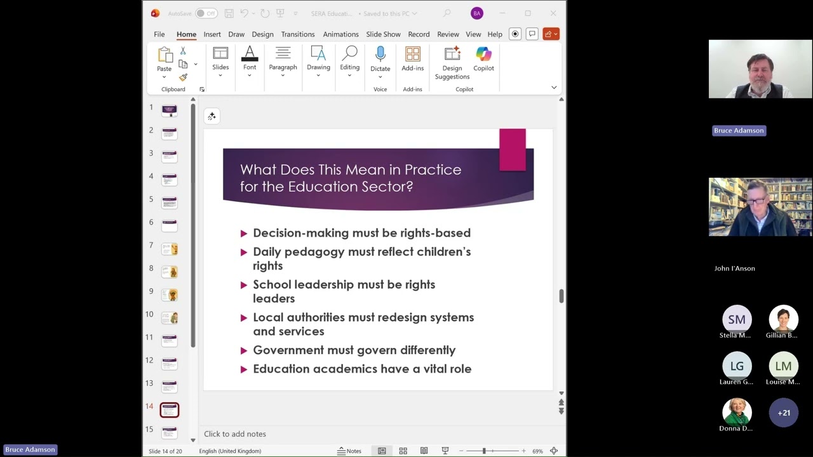Open Customize Quick Access Toolbar dropdown
Viewport: 813px width, 457px height.
point(295,13)
